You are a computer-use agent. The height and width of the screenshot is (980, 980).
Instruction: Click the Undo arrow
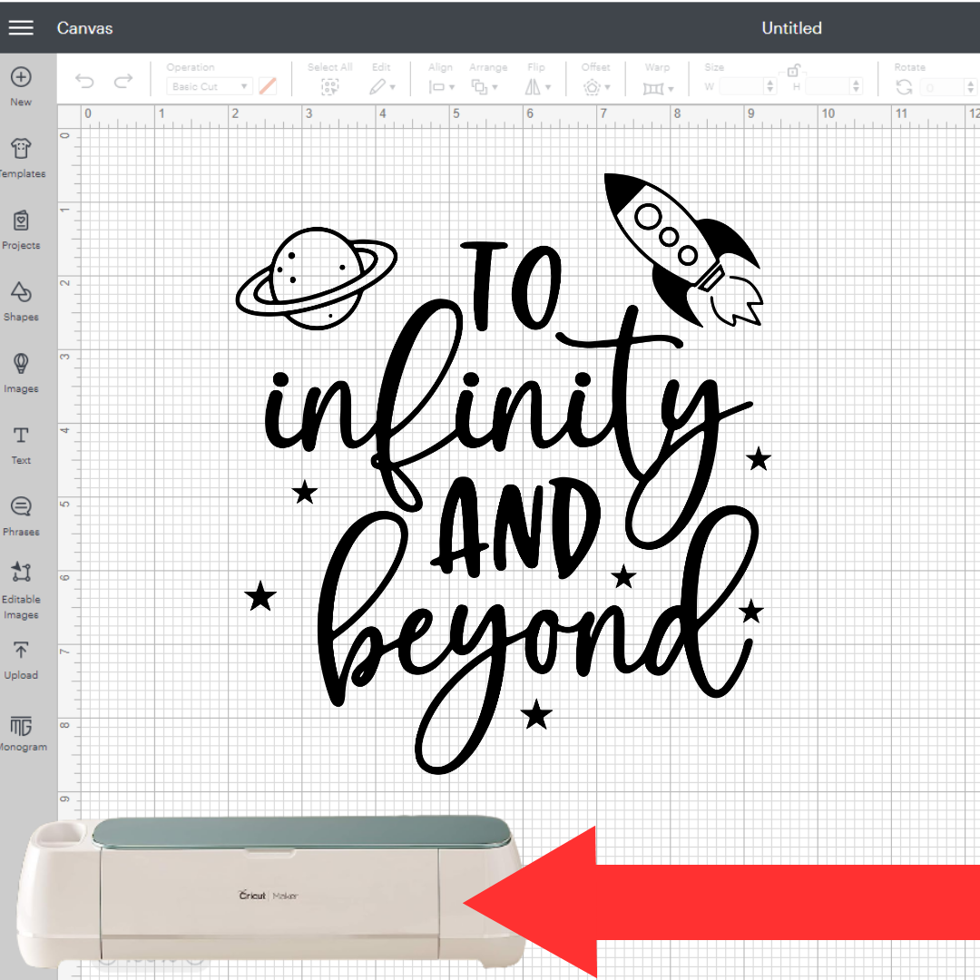tap(84, 81)
